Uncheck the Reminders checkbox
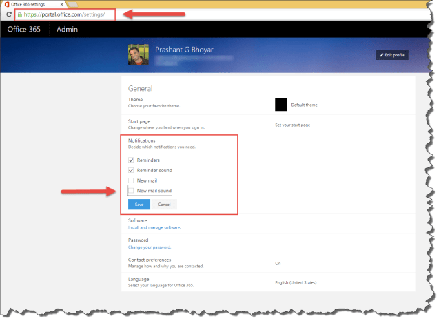This screenshot has height=323, width=441. click(x=132, y=160)
